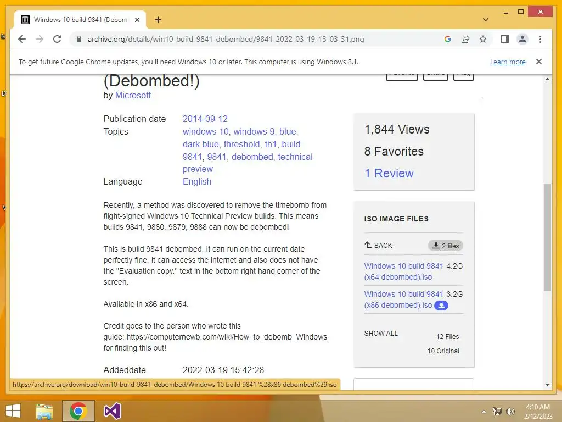Dismiss the Chrome update notice
Screen dimensions: 562x422
[539, 62]
